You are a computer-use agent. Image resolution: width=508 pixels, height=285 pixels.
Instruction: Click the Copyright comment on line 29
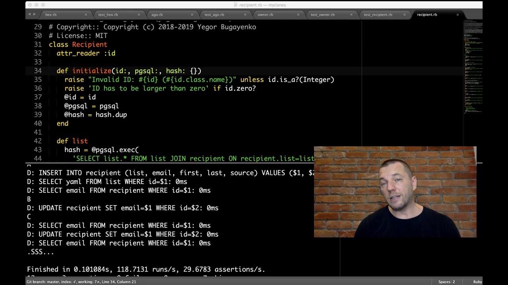(152, 27)
